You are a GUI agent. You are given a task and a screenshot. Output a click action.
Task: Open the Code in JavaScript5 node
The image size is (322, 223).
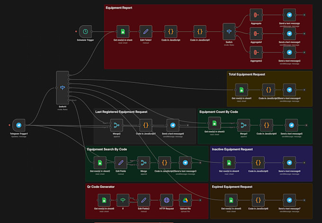point(258,162)
